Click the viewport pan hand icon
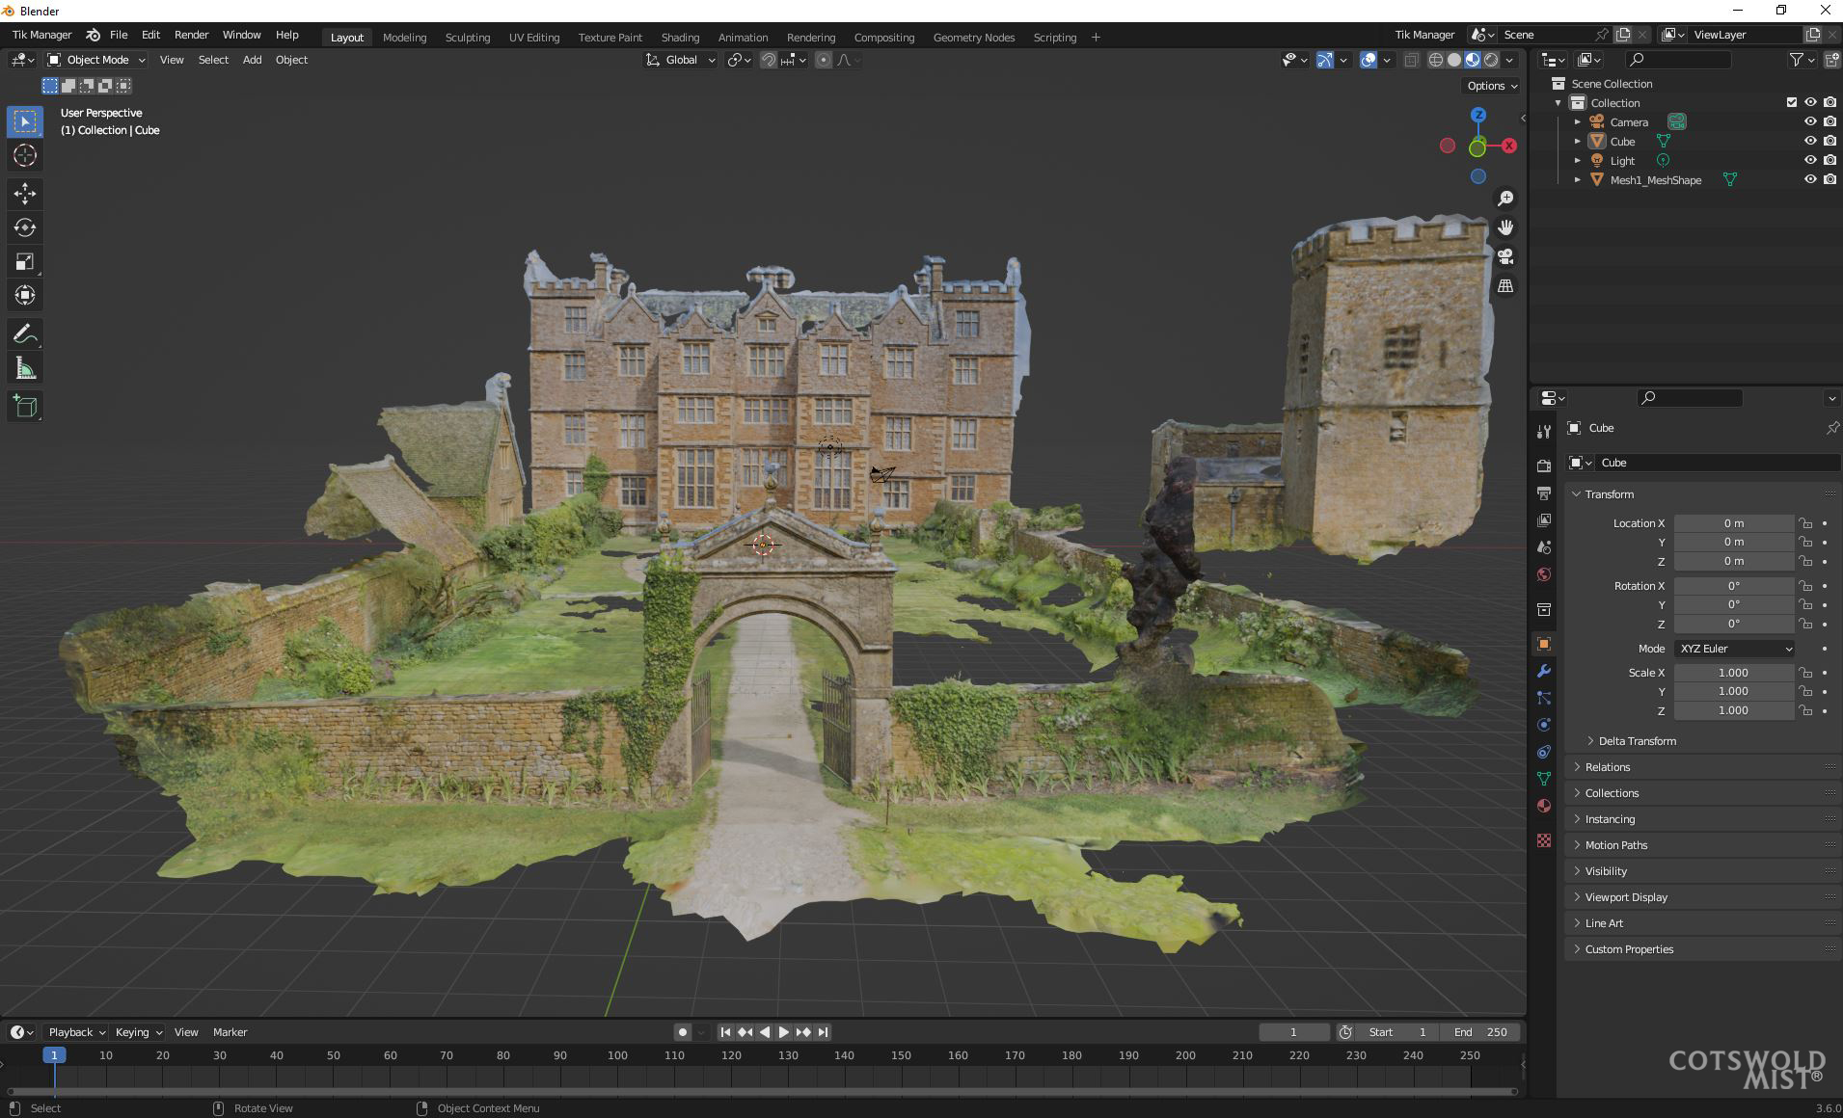The width and height of the screenshot is (1843, 1118). pyautogui.click(x=1505, y=227)
